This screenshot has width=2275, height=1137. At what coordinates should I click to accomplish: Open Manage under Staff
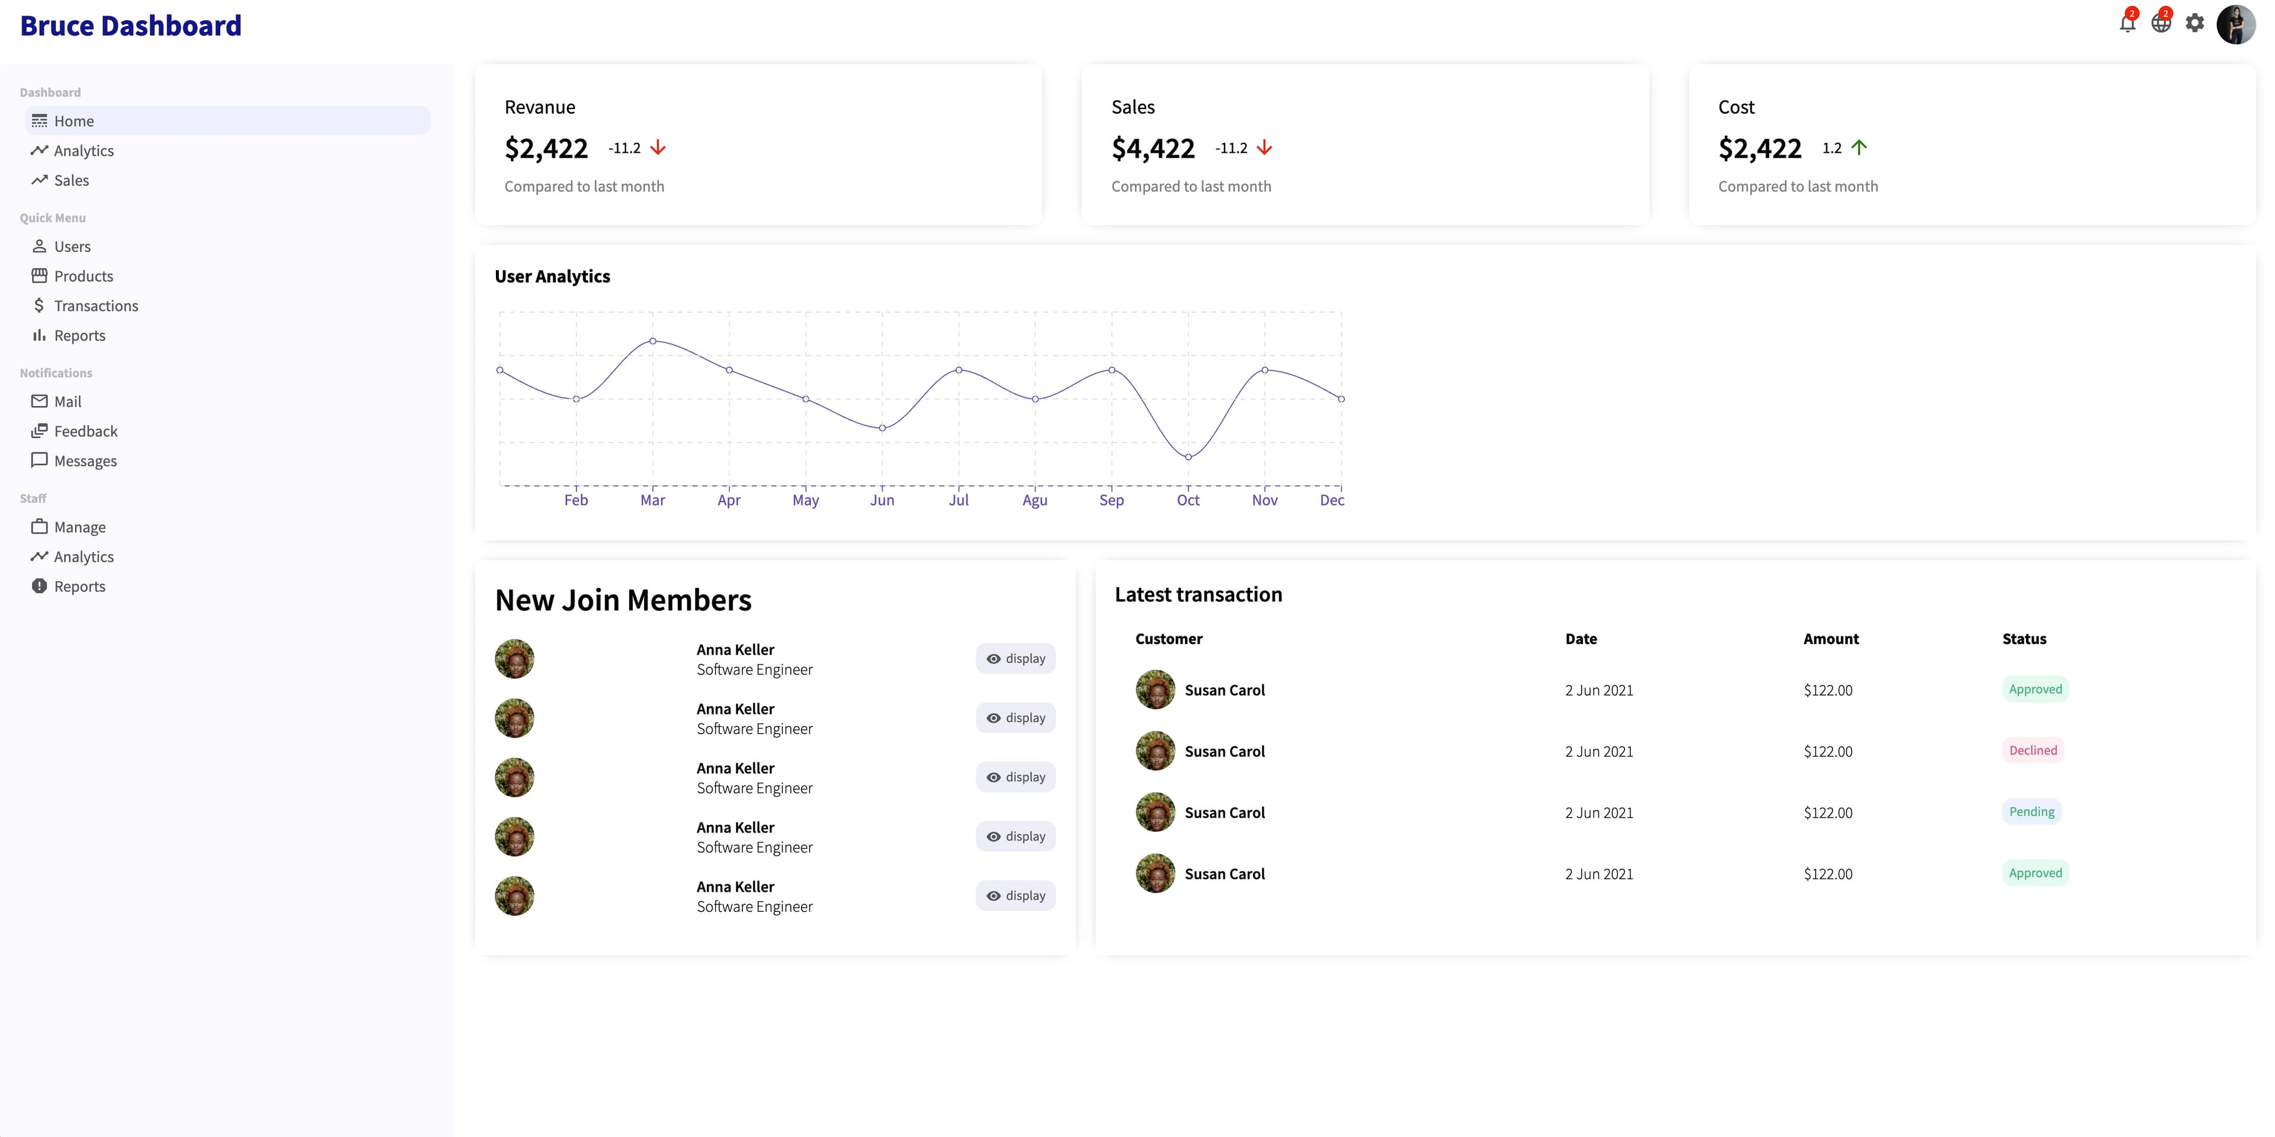coord(227,527)
